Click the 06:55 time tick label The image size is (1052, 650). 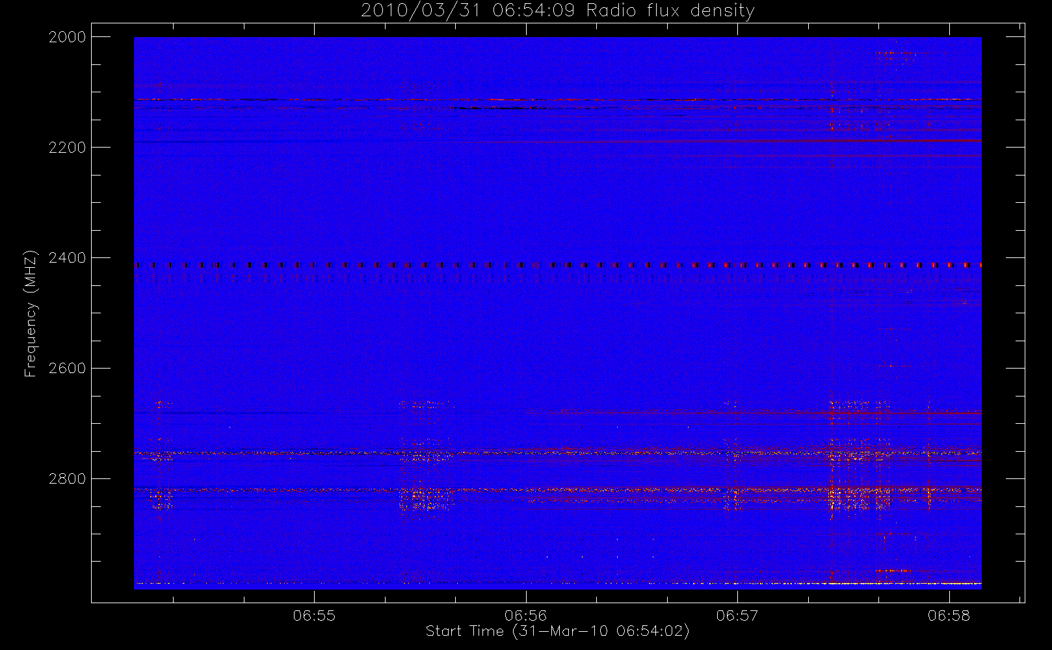click(x=314, y=616)
